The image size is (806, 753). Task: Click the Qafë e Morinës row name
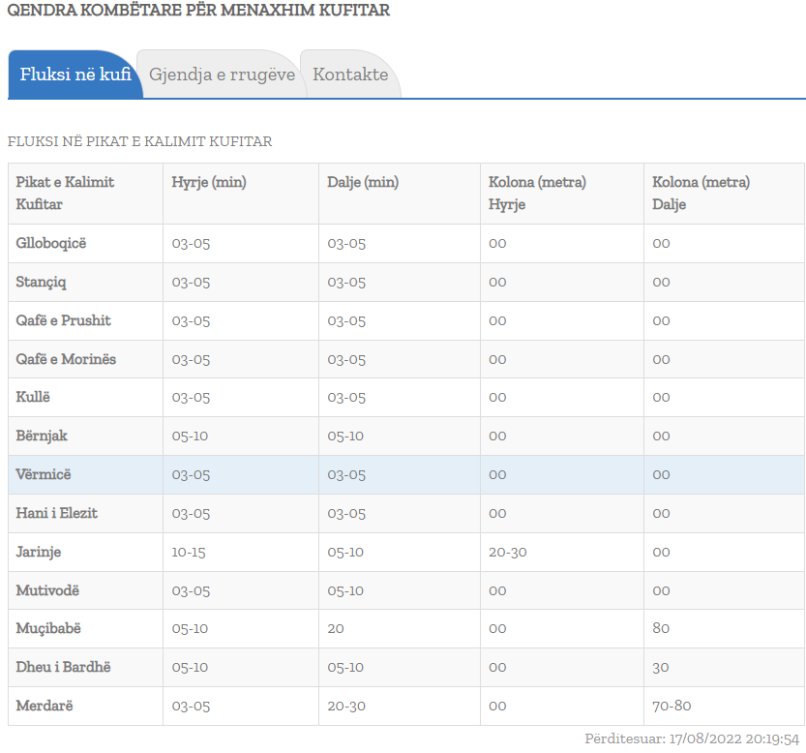point(66,359)
